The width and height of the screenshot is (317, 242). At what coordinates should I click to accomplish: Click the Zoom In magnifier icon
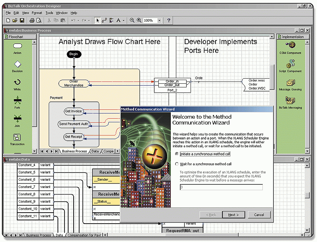point(139,21)
